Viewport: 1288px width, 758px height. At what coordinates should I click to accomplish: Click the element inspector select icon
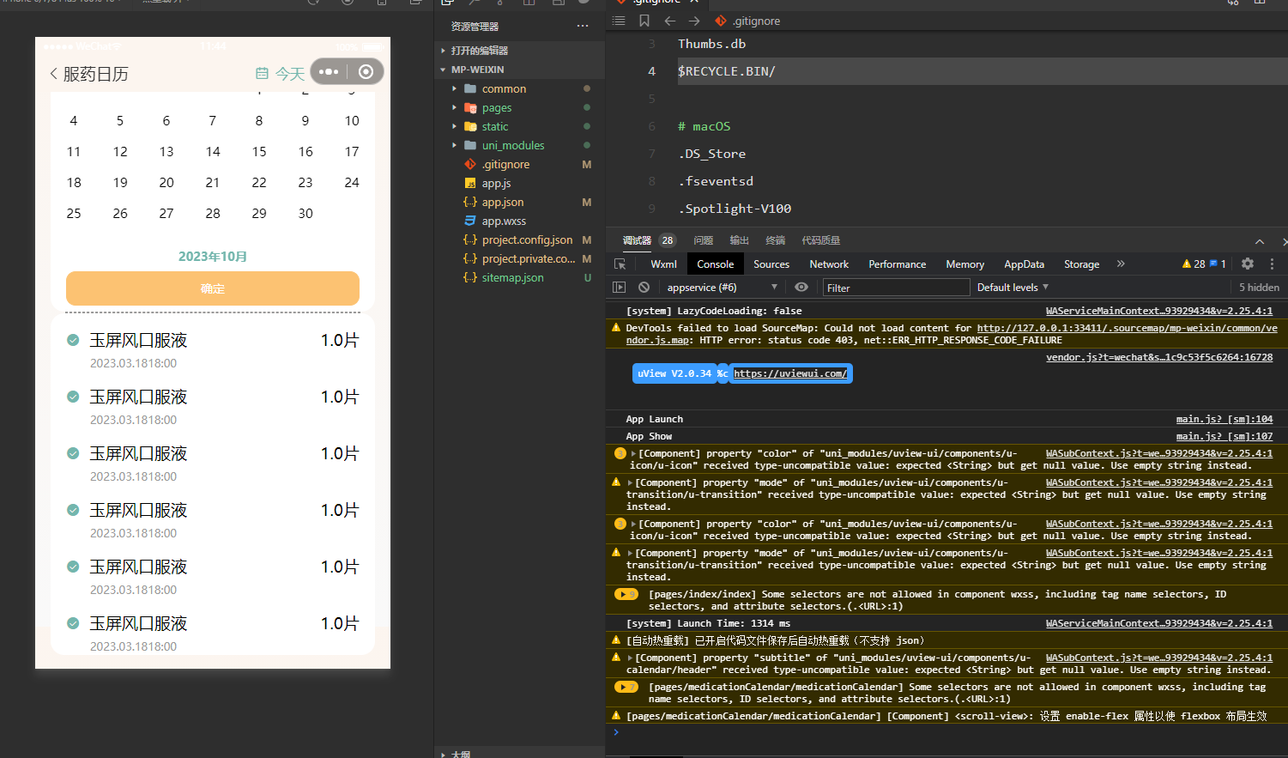[x=620, y=264]
